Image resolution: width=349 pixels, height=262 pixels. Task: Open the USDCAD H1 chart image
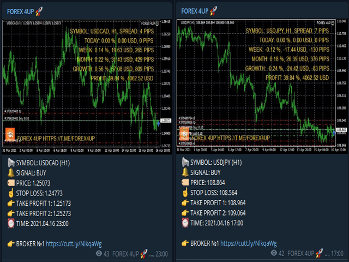82,82
